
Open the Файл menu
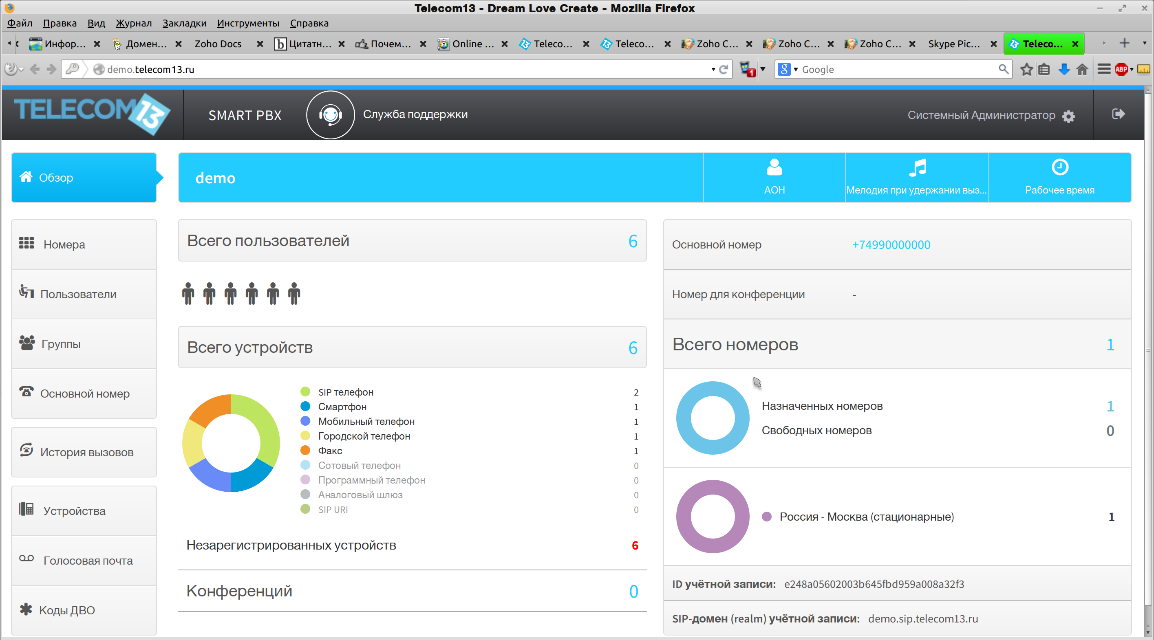coord(20,23)
